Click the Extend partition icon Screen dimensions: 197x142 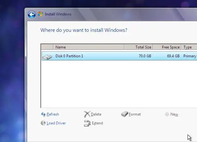[x=87, y=123]
